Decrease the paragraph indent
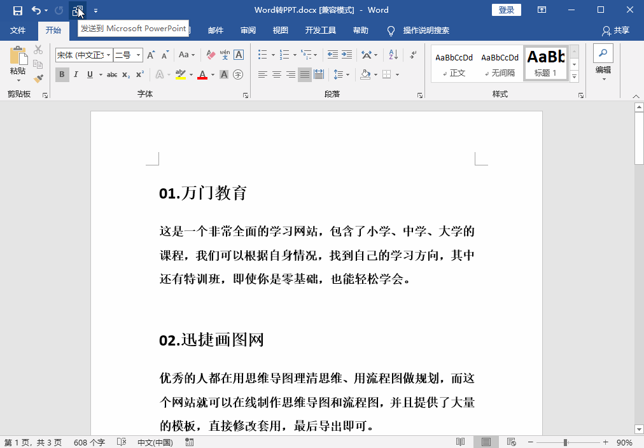644x448 pixels. coord(333,55)
